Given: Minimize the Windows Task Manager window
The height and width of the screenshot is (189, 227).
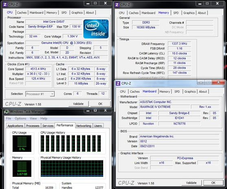Looking at the screenshot, I should [88, 111].
